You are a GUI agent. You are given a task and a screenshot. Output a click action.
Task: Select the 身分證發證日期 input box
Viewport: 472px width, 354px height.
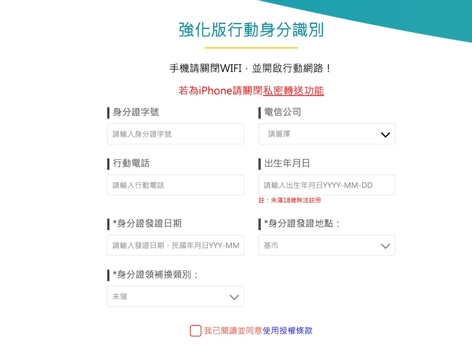175,245
